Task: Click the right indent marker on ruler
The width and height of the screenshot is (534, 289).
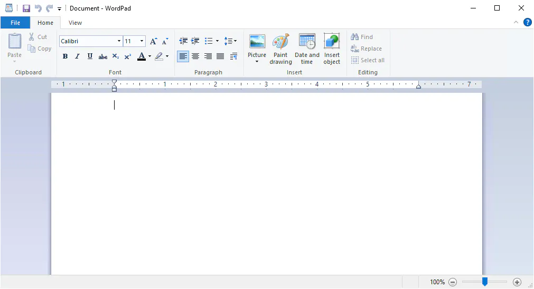Action: point(418,86)
